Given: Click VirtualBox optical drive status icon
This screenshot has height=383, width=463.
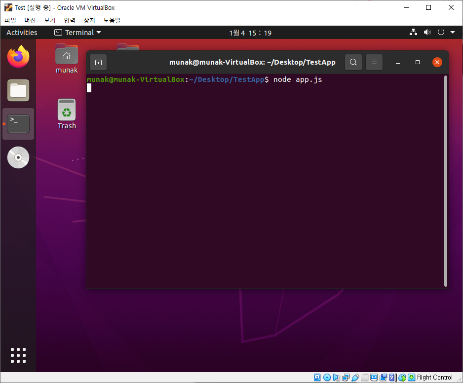Looking at the screenshot, I should coord(327,378).
